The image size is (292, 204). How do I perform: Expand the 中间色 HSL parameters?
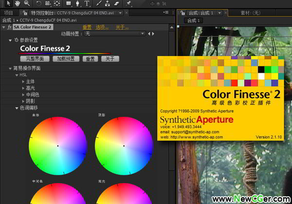tap(23, 95)
